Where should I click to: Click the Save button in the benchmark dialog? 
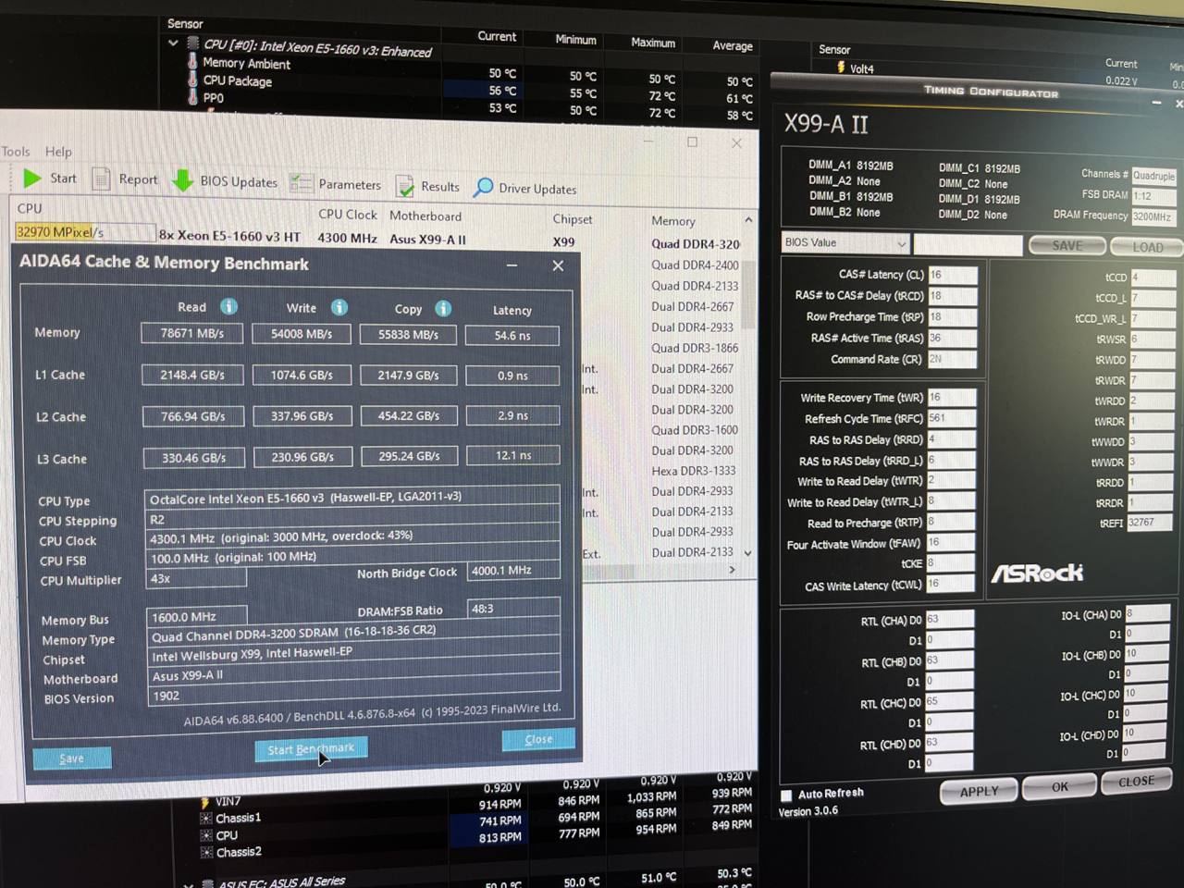(71, 758)
